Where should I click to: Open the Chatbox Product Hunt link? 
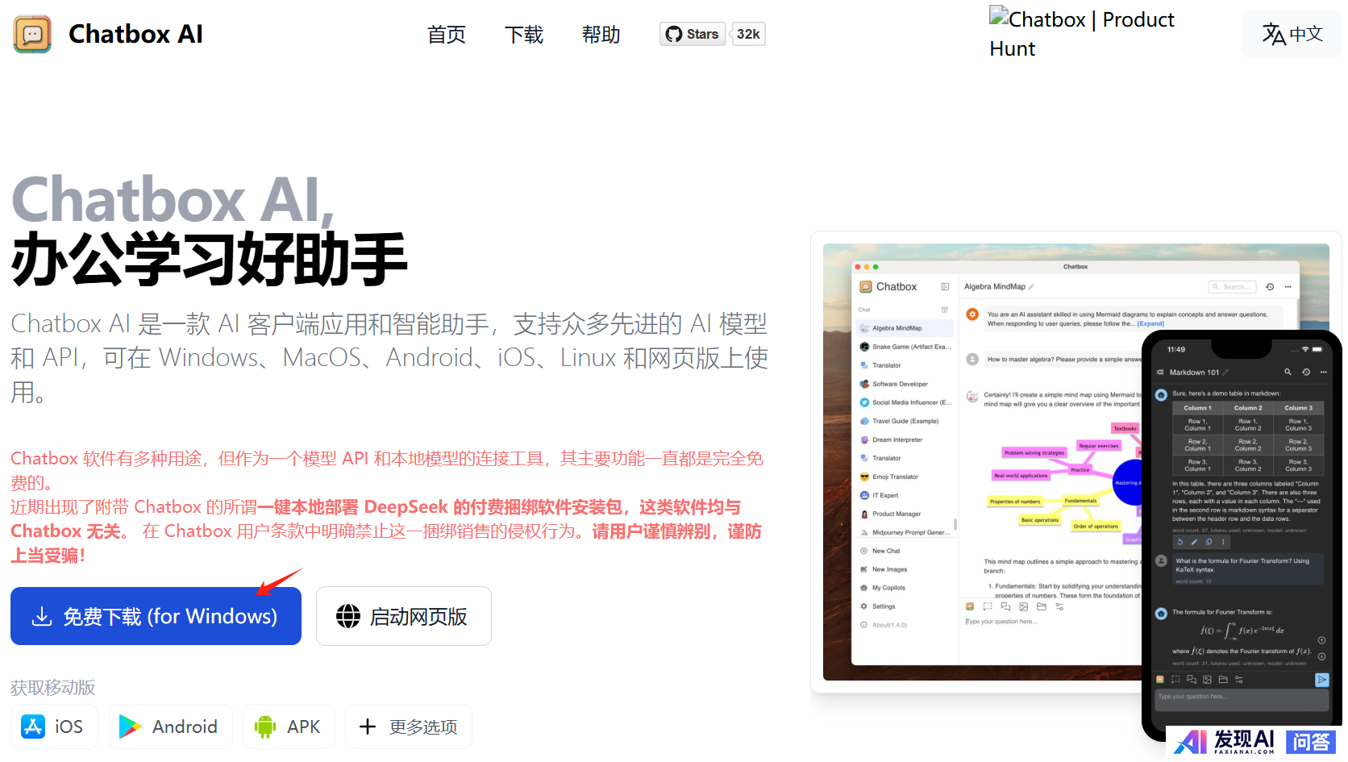(x=1081, y=34)
